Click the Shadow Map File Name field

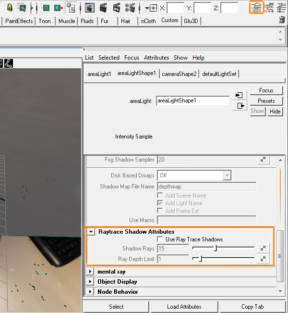pyautogui.click(x=207, y=187)
